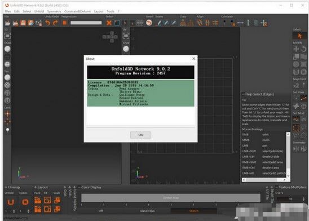This screenshot has width=309, height=221.
Task: Open the Tools menu
Action: click(111, 11)
